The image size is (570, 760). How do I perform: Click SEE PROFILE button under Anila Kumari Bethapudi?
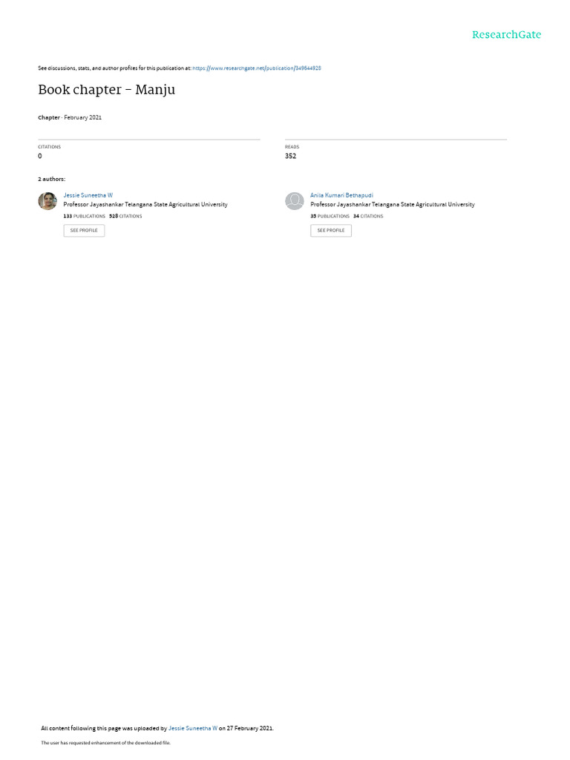coord(331,230)
